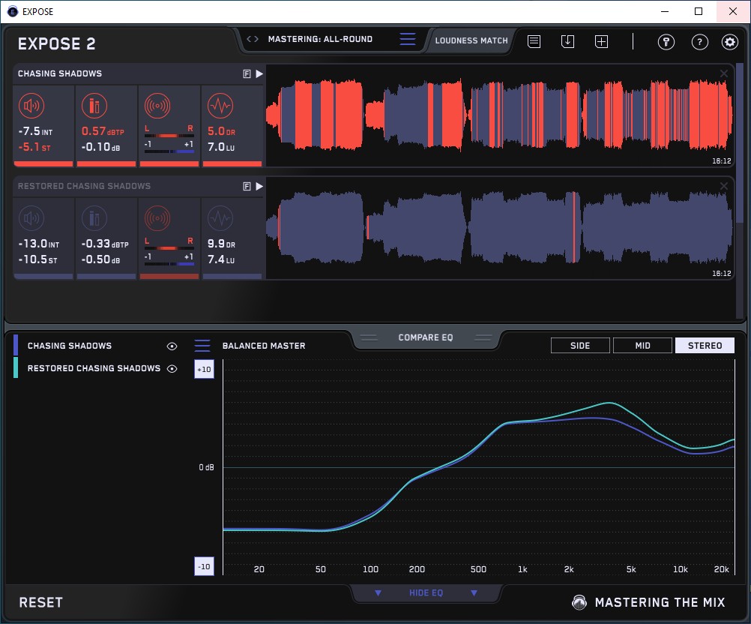Viewport: 751px width, 624px height.
Task: Click the +10 EQ range button
Action: [x=204, y=370]
